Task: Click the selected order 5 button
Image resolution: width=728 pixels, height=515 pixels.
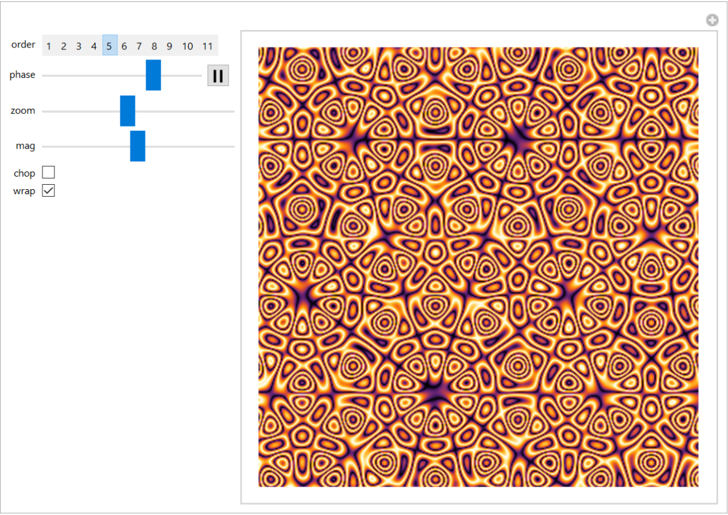Action: point(110,46)
